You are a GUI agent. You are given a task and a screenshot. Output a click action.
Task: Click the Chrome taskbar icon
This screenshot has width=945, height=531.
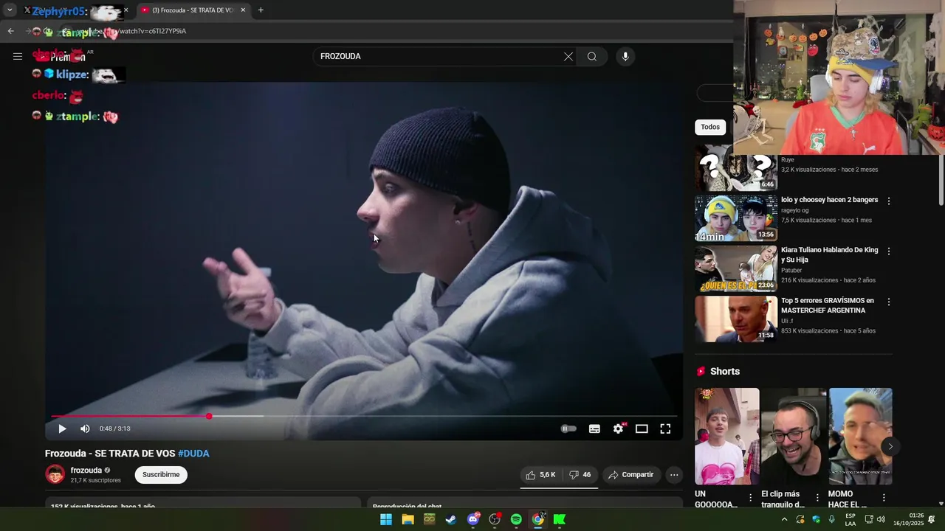538,519
